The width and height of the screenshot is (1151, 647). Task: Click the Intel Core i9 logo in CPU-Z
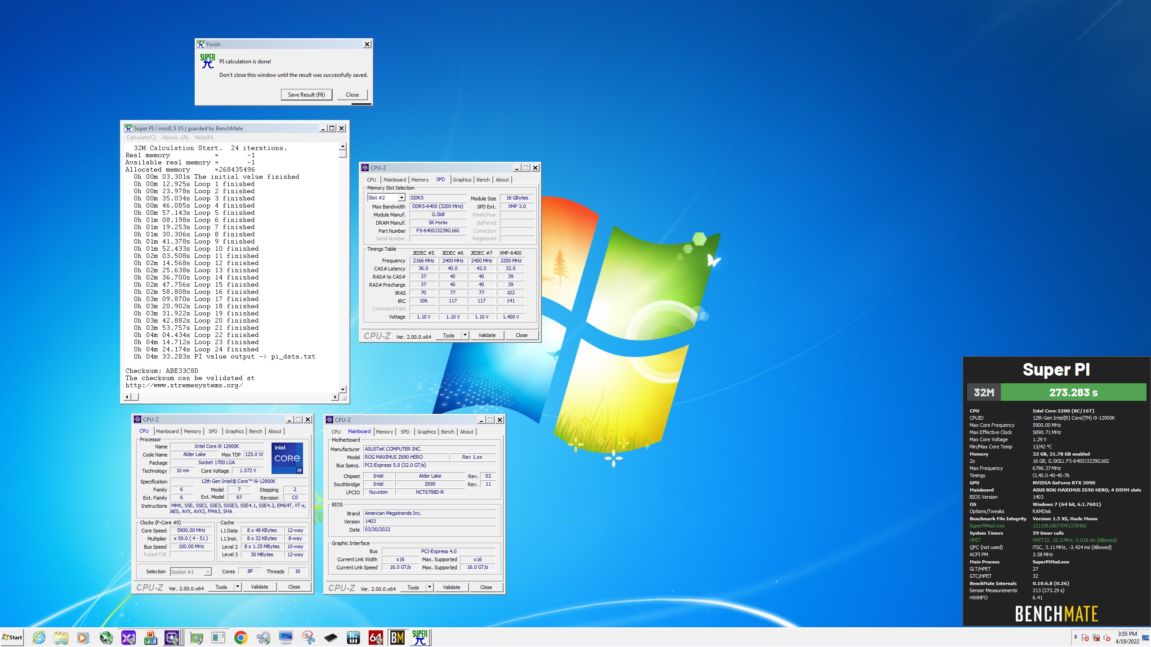[x=287, y=458]
